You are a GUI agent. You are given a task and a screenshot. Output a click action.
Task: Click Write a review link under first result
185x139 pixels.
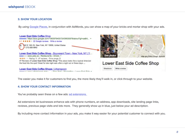56,41
